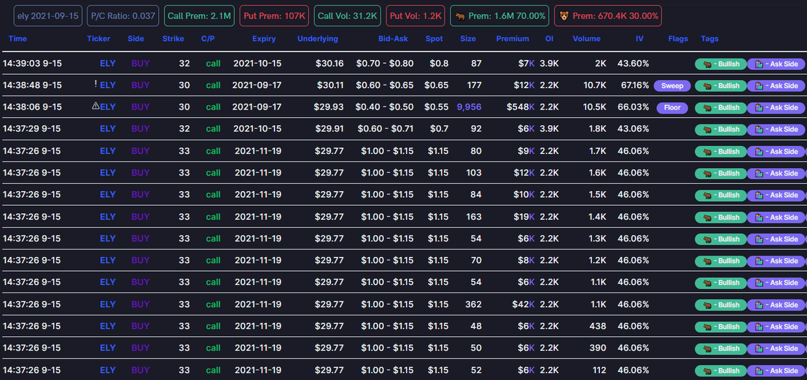Screen dimensions: 807x380
Task: Click the BUY side in the 14:38:48 row
Action: tap(141, 85)
